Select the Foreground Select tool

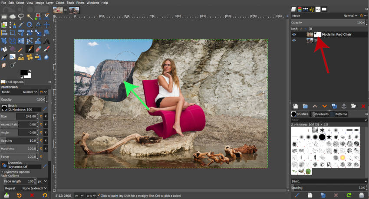[4, 25]
